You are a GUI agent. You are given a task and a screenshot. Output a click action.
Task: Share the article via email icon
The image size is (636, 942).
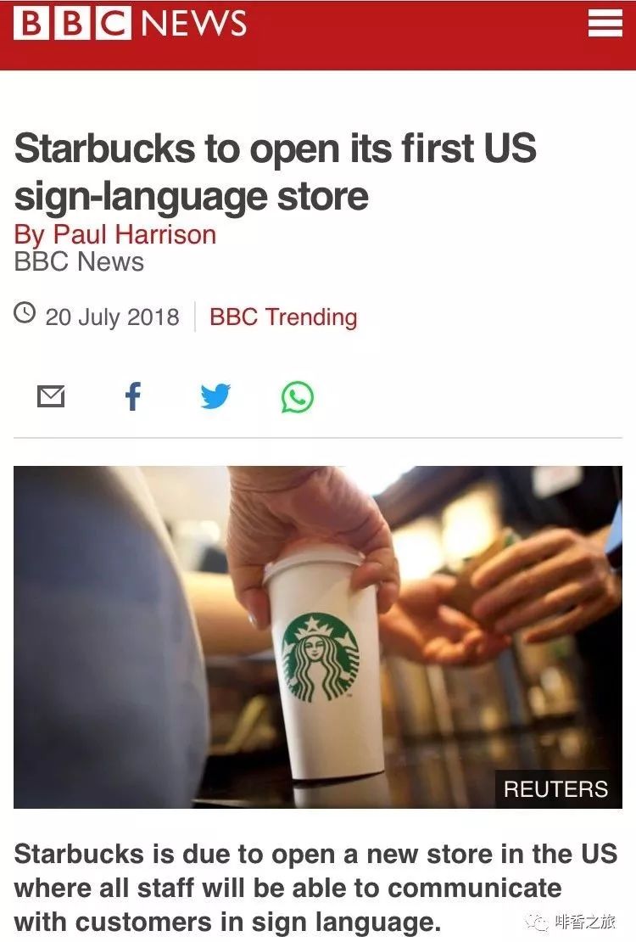pyautogui.click(x=51, y=396)
